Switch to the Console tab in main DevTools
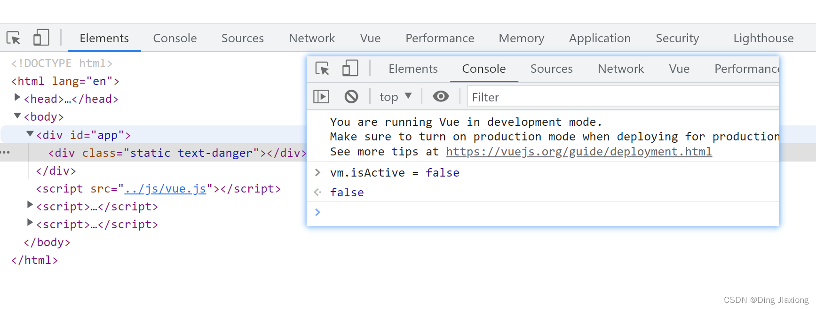The width and height of the screenshot is (816, 309). click(175, 38)
